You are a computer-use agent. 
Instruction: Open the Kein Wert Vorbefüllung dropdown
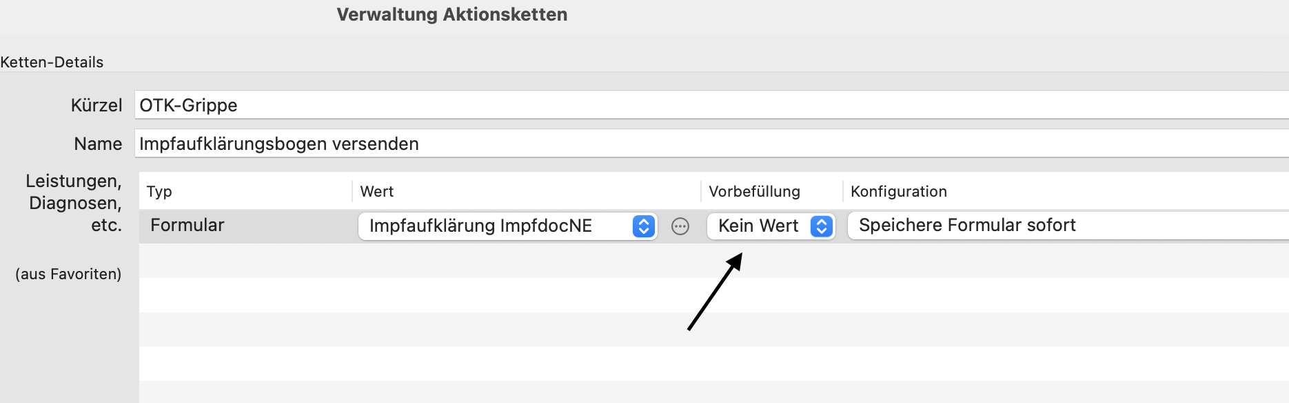click(x=771, y=226)
